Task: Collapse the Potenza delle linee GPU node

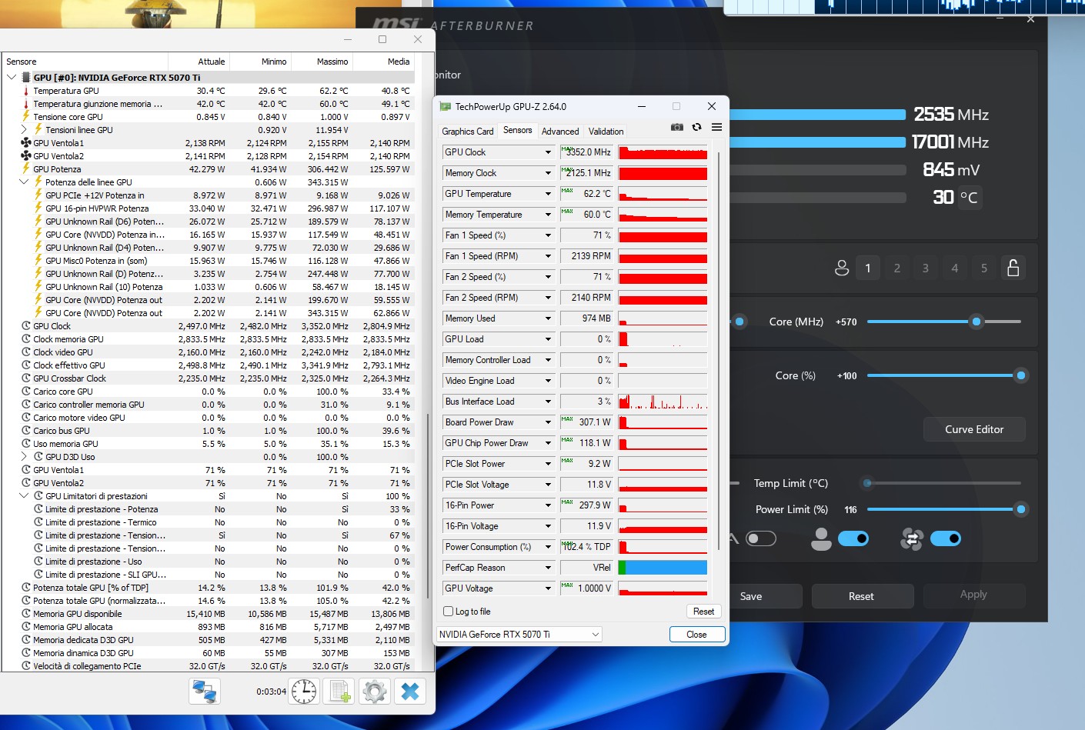Action: pos(24,182)
